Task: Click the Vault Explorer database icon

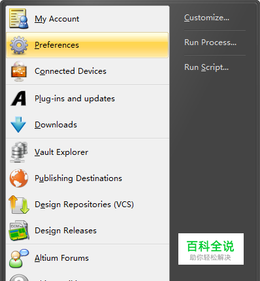Action: point(19,152)
